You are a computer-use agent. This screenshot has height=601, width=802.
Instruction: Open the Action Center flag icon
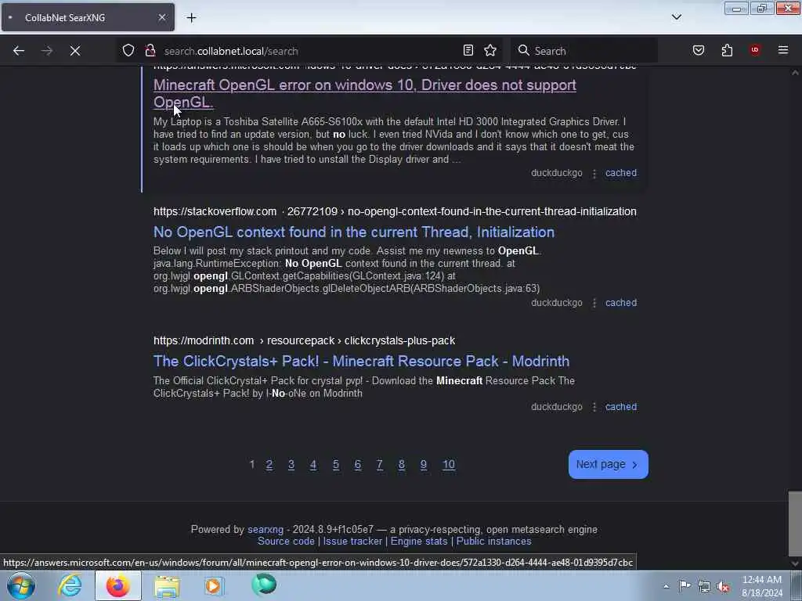[x=685, y=585]
